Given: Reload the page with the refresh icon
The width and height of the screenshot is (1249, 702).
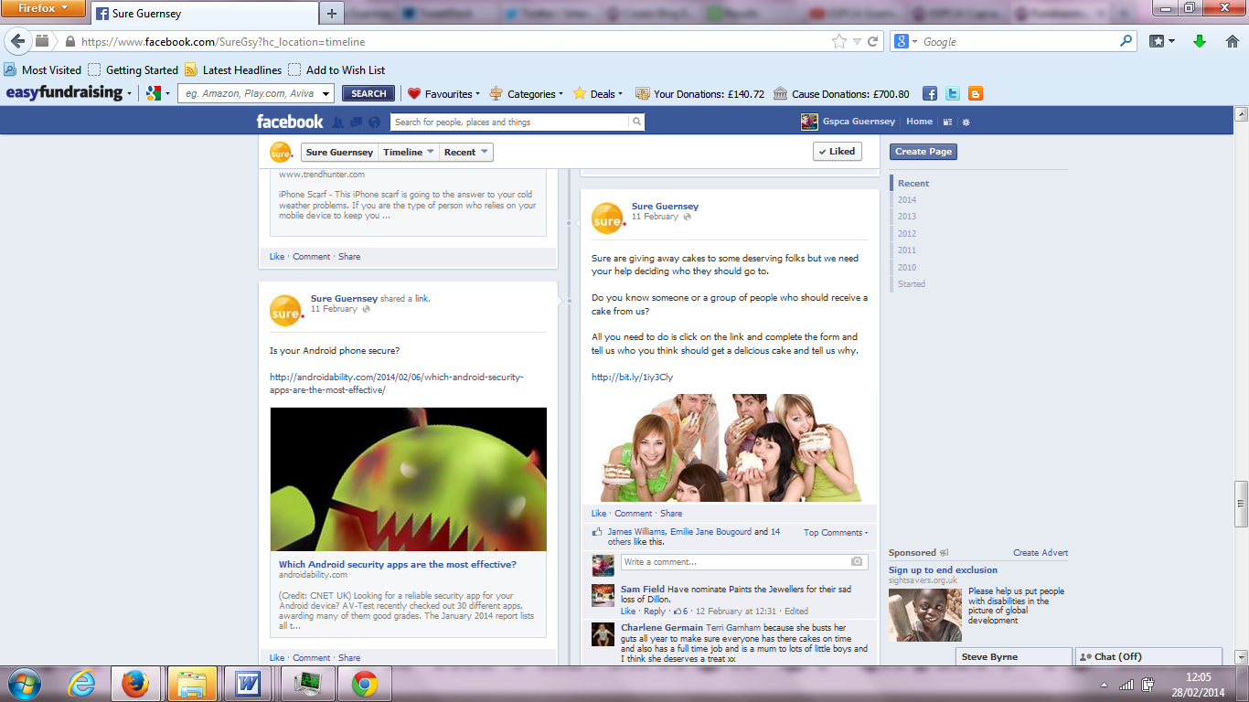Looking at the screenshot, I should tap(873, 41).
